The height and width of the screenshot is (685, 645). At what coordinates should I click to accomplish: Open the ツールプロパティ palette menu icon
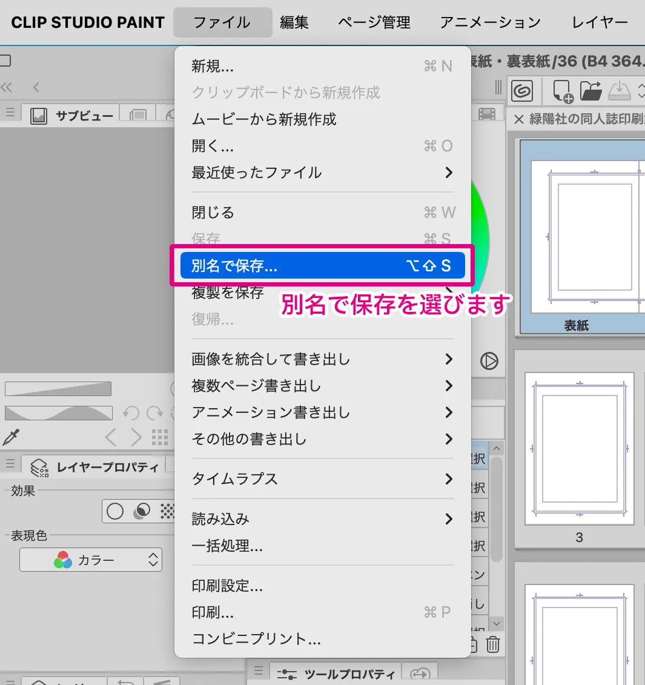pyautogui.click(x=259, y=670)
